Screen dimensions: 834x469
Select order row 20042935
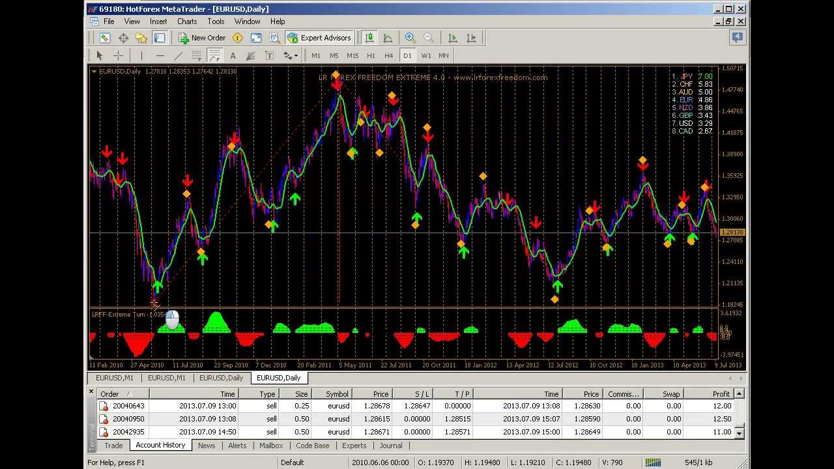tap(416, 432)
